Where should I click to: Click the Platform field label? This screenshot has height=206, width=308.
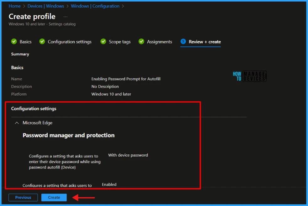pyautogui.click(x=19, y=94)
